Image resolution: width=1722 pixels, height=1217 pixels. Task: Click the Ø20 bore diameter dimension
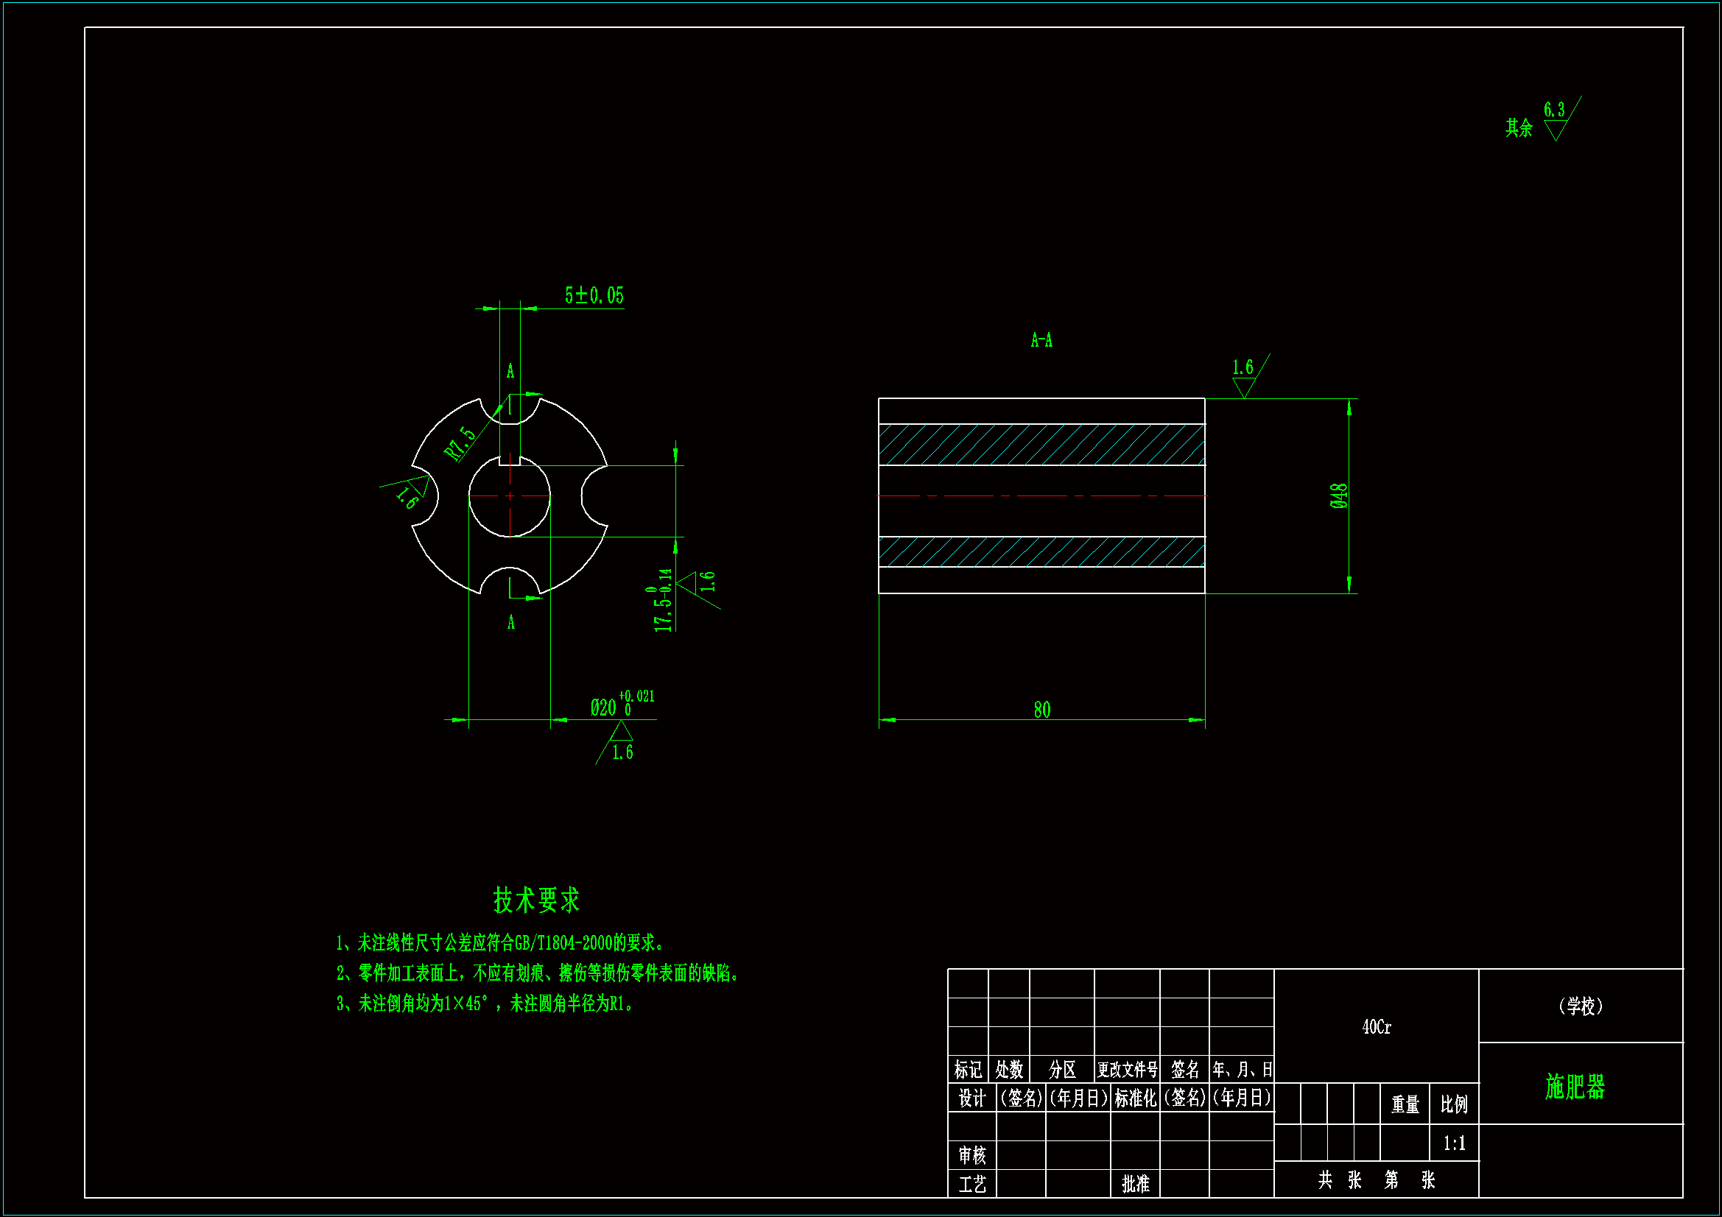coord(604,707)
